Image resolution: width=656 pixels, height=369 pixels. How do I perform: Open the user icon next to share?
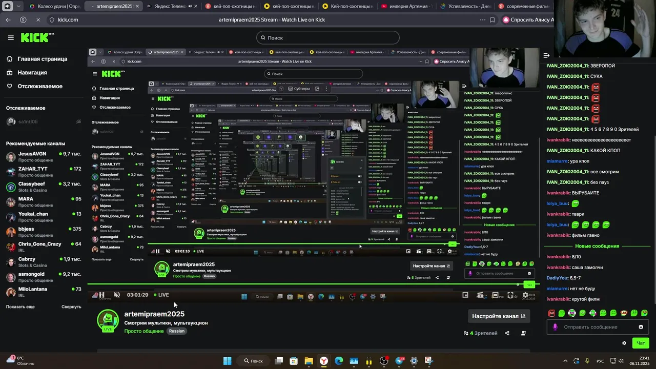coord(523,333)
